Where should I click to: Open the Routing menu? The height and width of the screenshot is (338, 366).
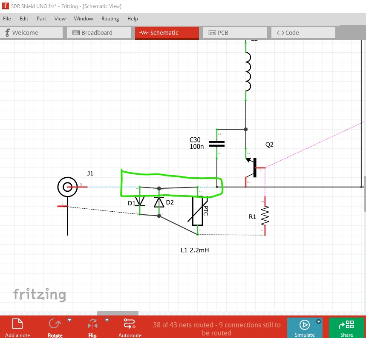pyautogui.click(x=110, y=19)
